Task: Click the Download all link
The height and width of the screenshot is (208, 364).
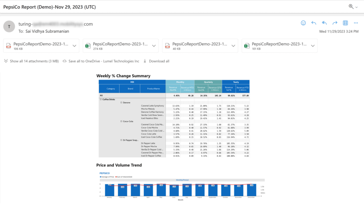Action: tap(156, 61)
